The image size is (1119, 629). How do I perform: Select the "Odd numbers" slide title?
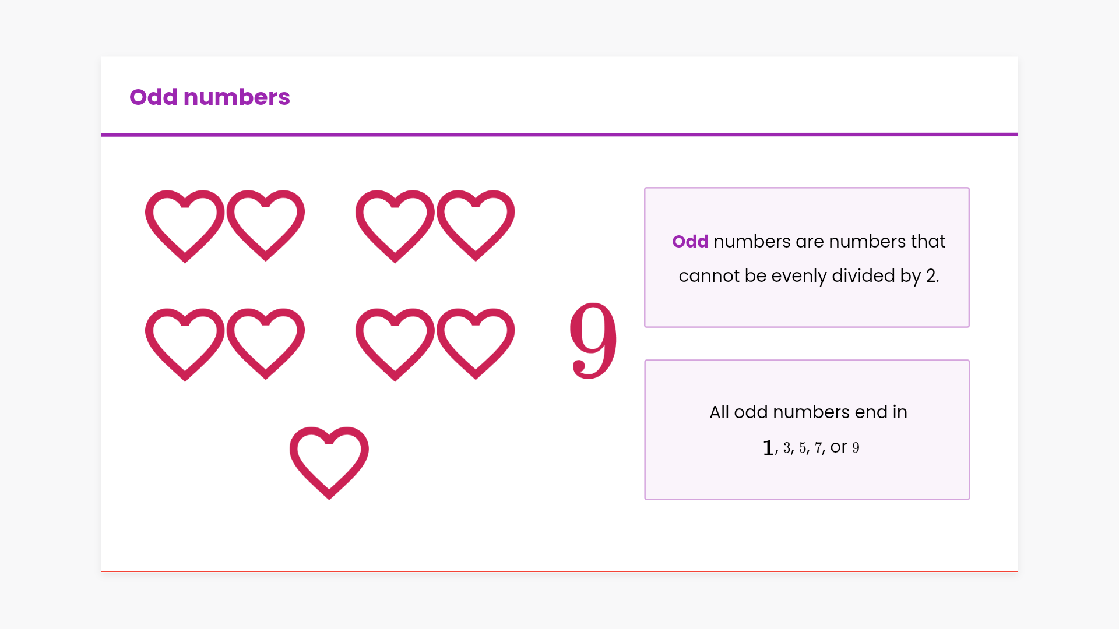tap(210, 97)
